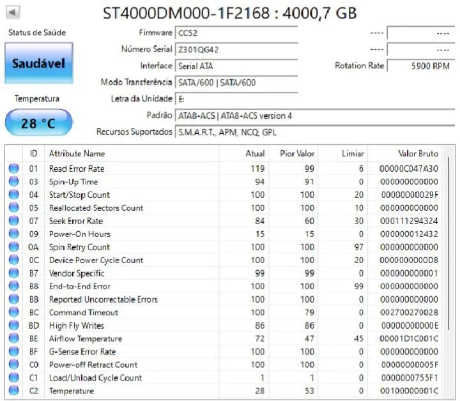Select the Power-On Hours attribute name

point(79,234)
